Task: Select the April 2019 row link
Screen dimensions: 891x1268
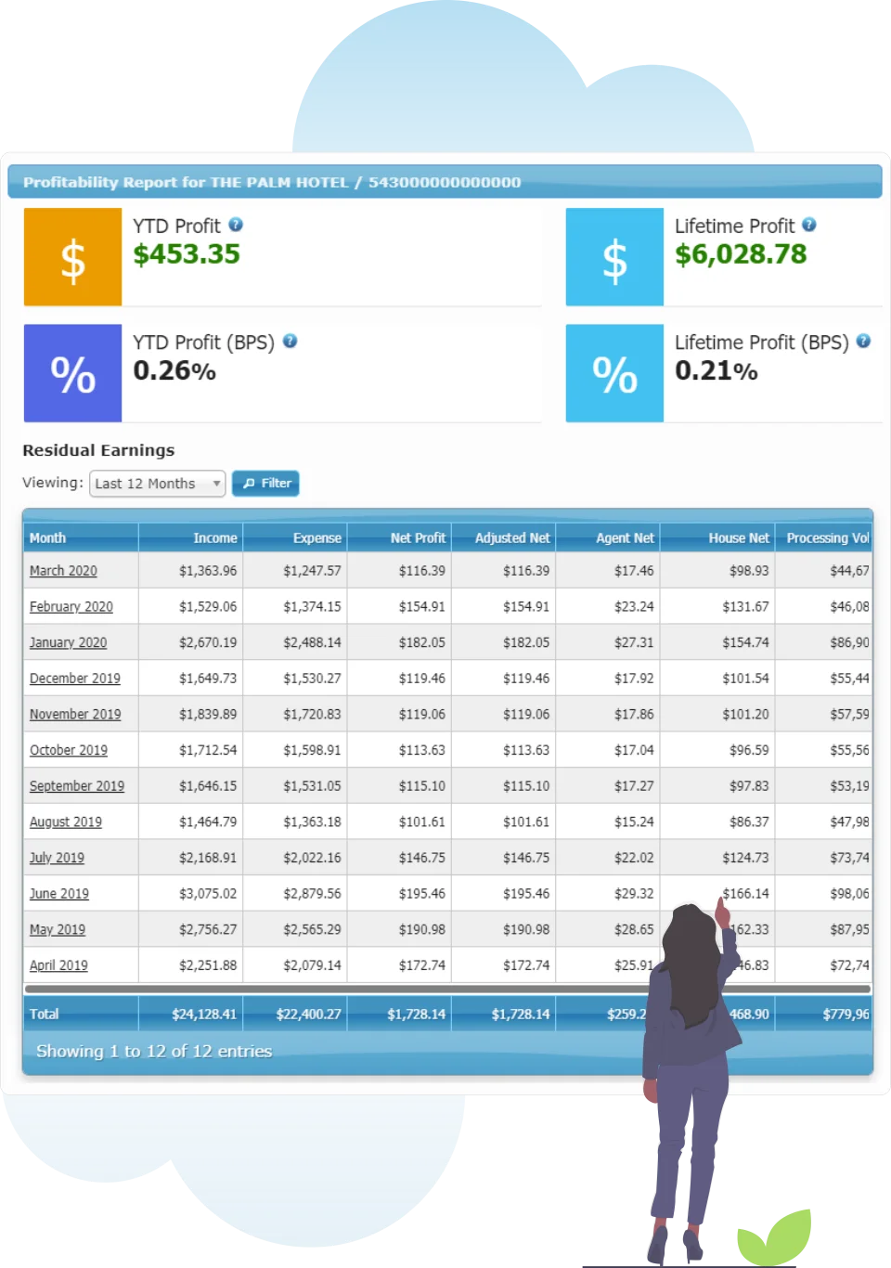Action: 57,965
